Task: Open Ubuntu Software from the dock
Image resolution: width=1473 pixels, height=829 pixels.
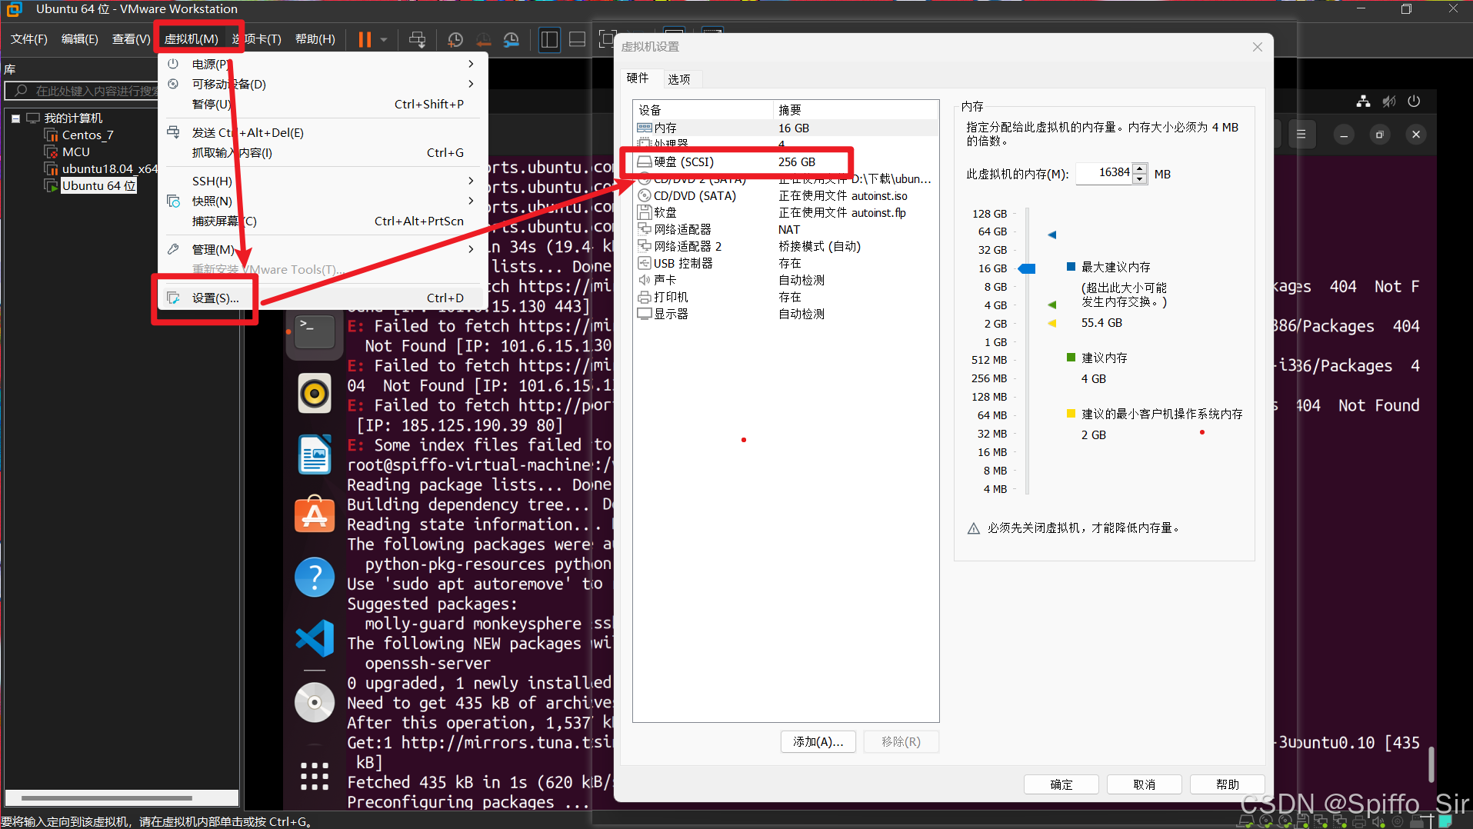Action: (x=315, y=514)
